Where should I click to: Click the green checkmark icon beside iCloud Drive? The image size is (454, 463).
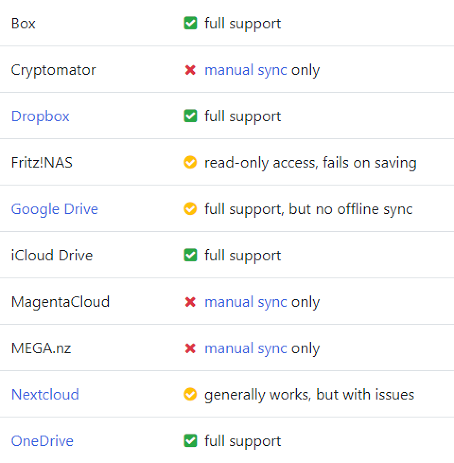point(190,255)
